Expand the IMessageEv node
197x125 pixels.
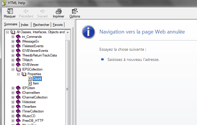pyautogui.click(x=13, y=41)
